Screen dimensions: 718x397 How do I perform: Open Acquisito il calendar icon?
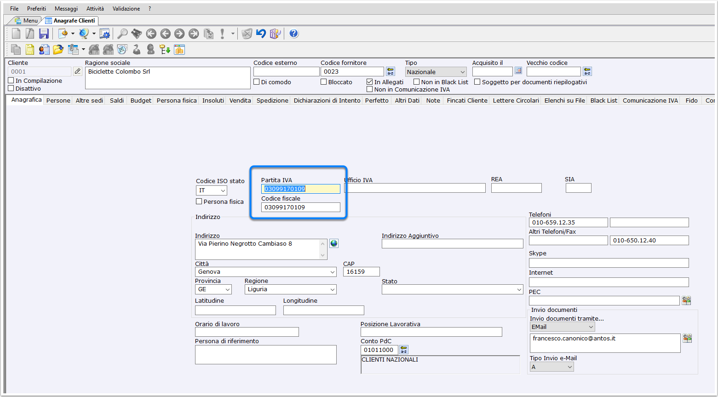518,71
